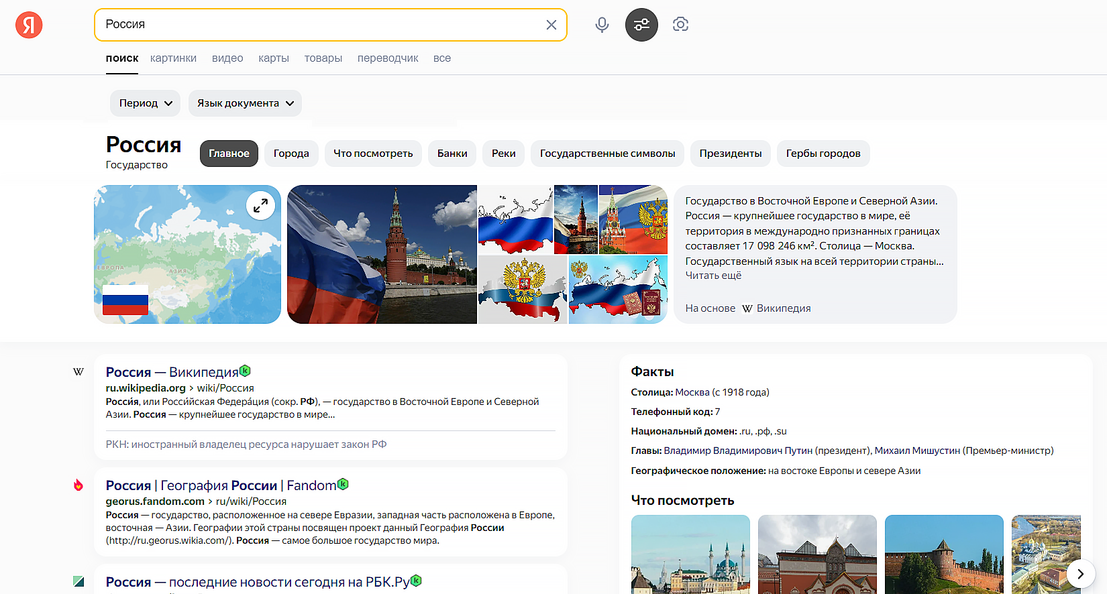Select the Банки chip

point(452,154)
